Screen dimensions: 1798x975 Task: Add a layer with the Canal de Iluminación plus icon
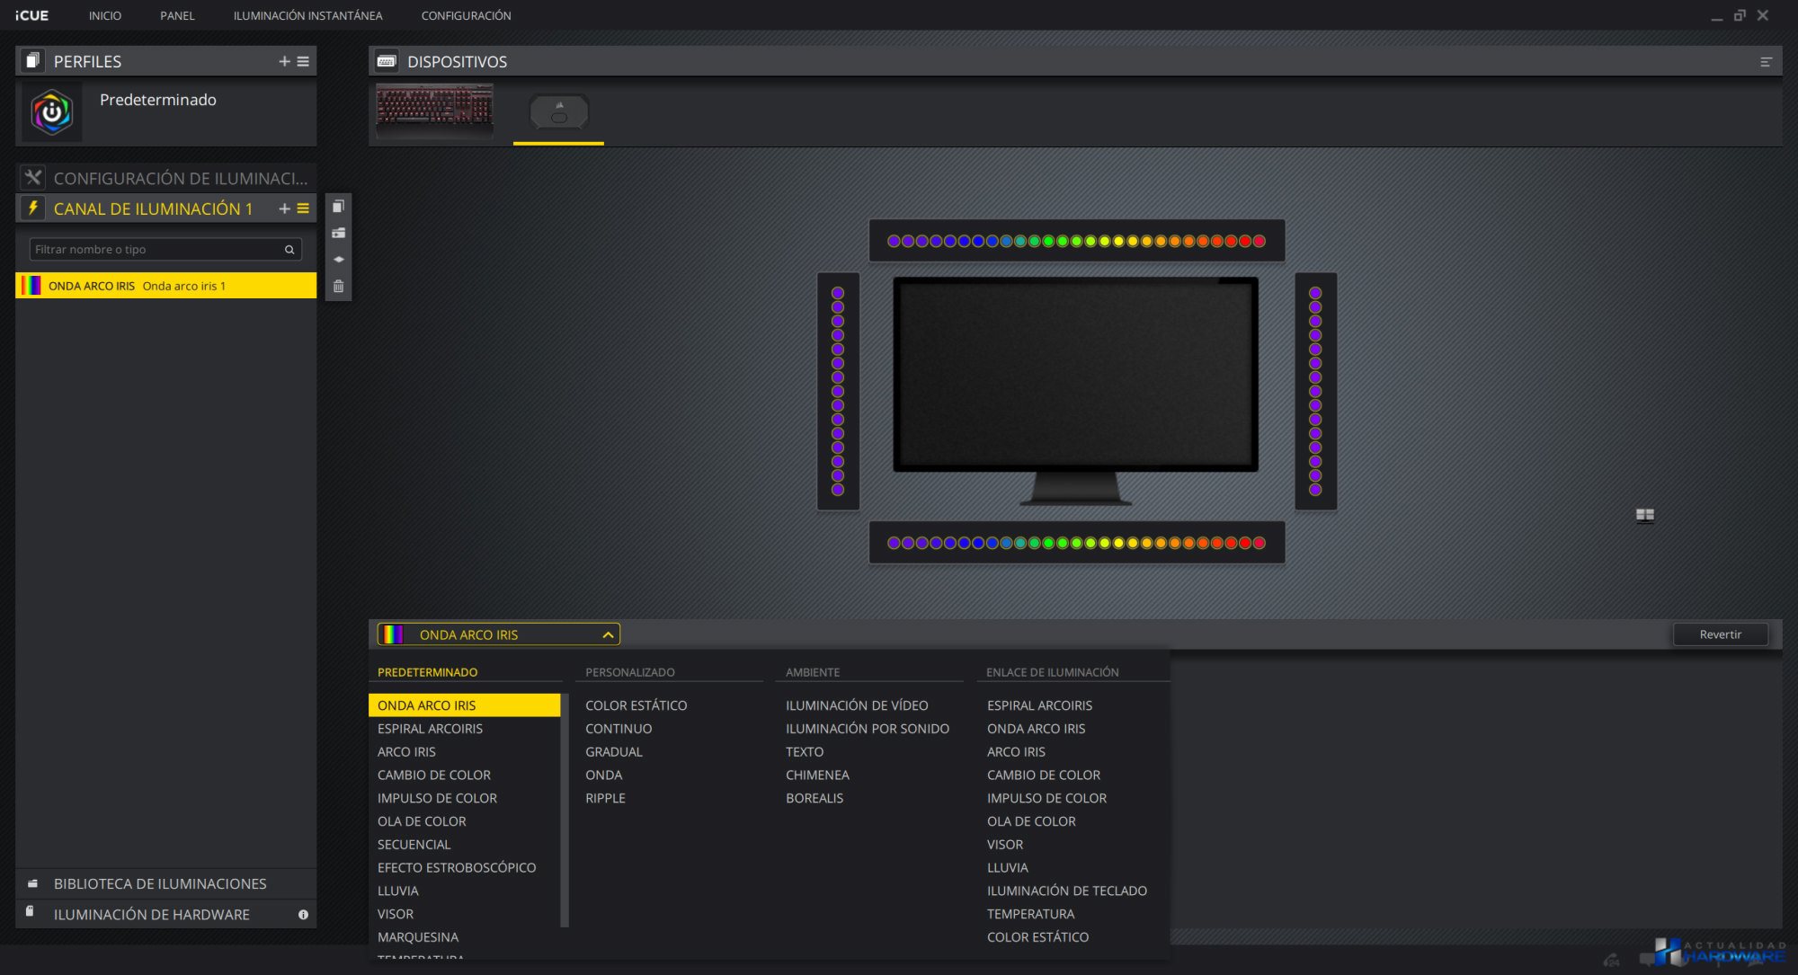click(284, 208)
